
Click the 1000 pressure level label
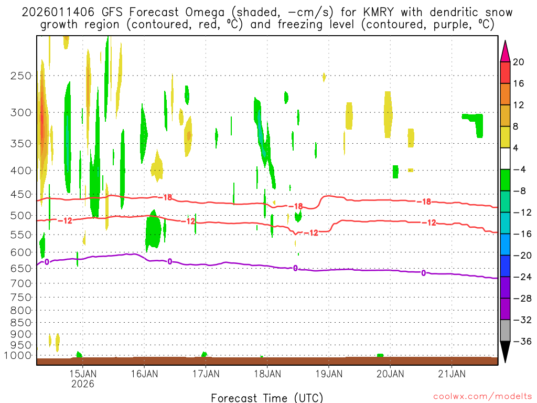tap(18, 355)
